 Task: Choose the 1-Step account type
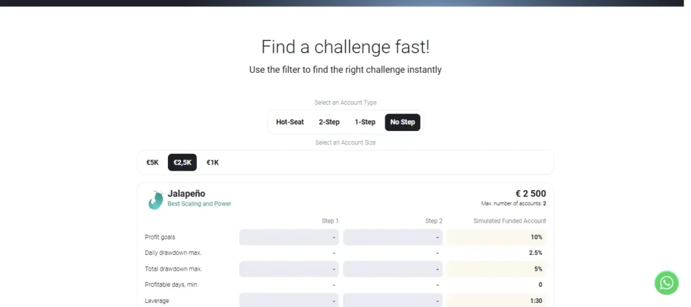pos(365,122)
